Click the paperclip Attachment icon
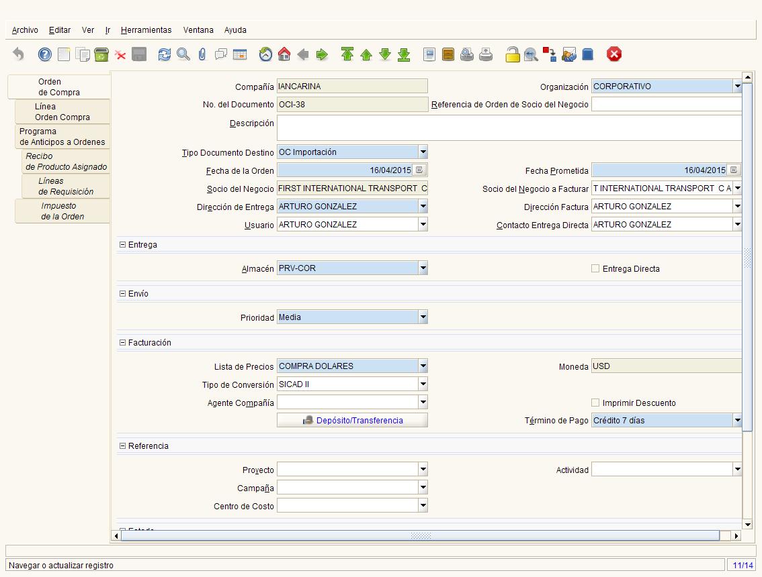762x577 pixels. point(202,54)
